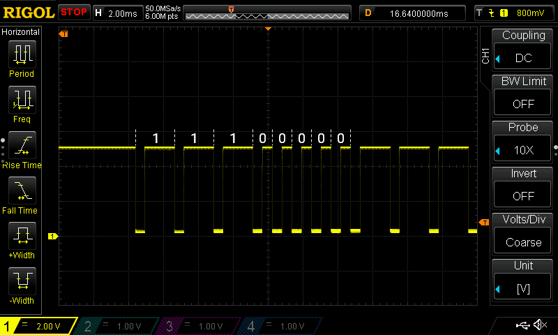Select the Freq measurement icon

pos(22,100)
